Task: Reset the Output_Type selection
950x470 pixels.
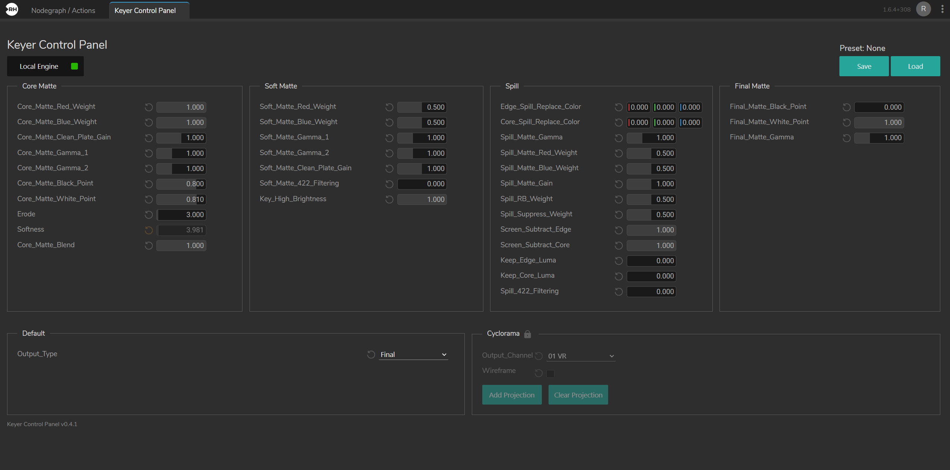Action: tap(371, 354)
